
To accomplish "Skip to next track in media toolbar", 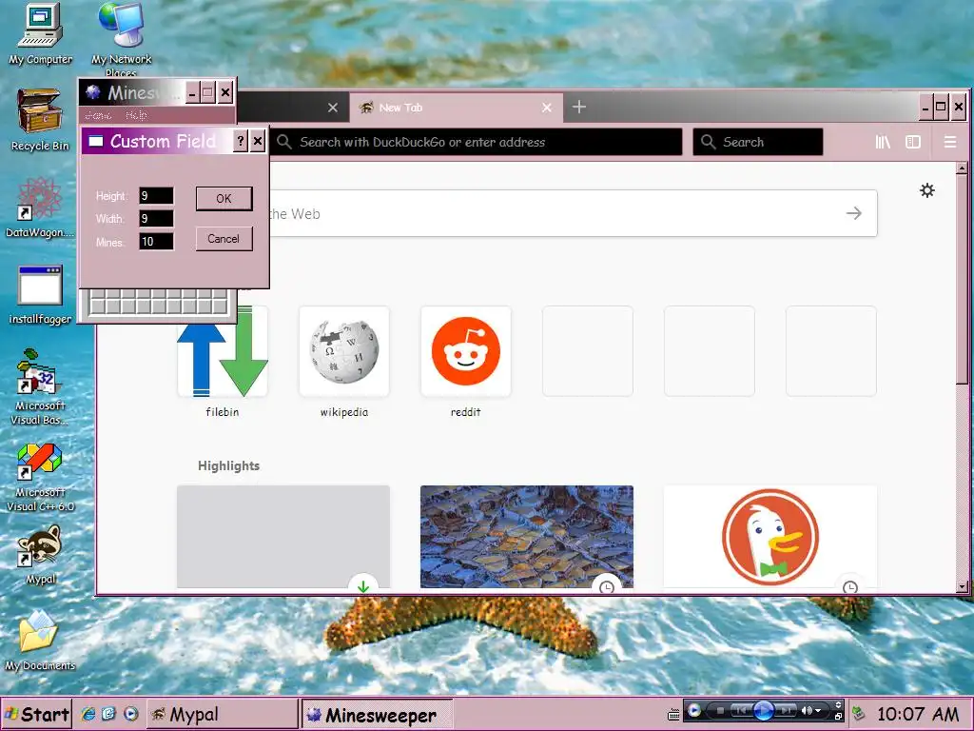I will [786, 710].
